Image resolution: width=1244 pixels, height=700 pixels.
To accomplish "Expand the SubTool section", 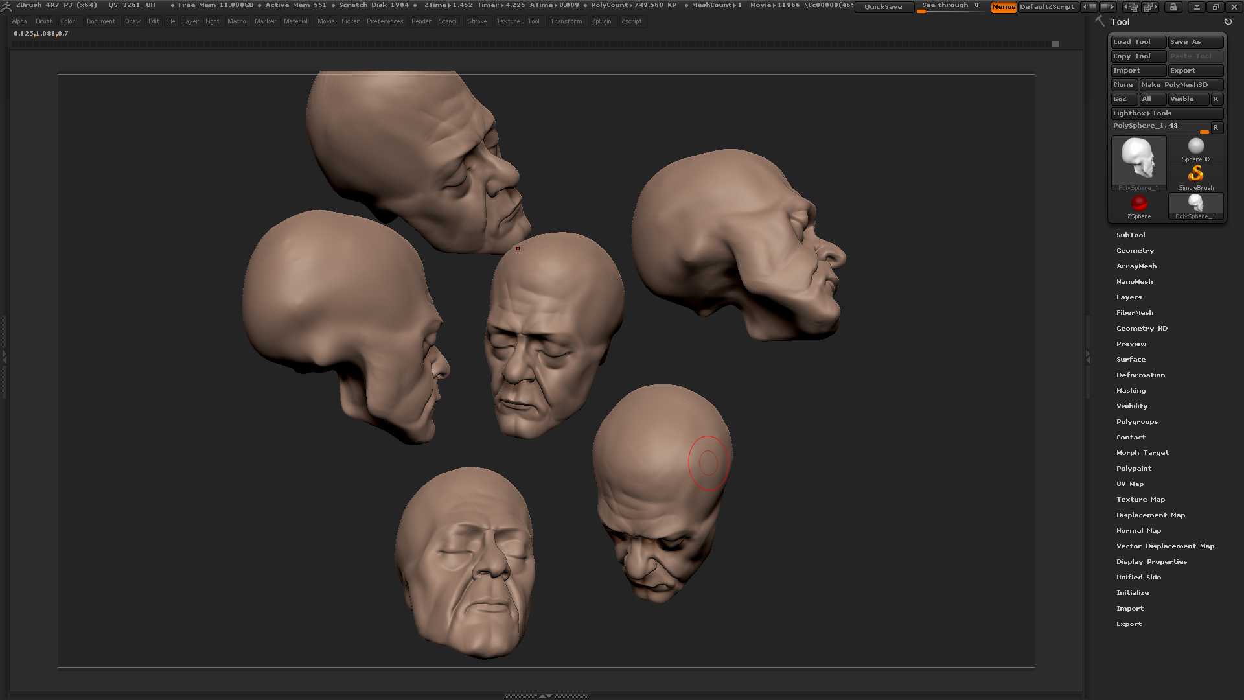I will 1131,235.
